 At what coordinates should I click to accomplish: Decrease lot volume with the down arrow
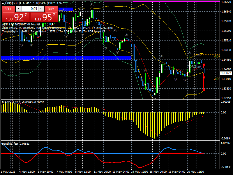pyautogui.click(x=18, y=9)
